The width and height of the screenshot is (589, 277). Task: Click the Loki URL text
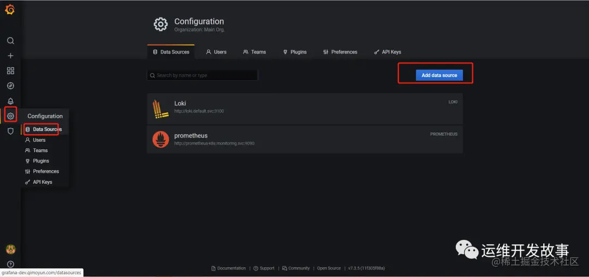coord(199,111)
